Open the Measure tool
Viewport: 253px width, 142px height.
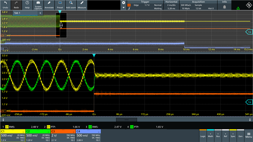[82, 5]
